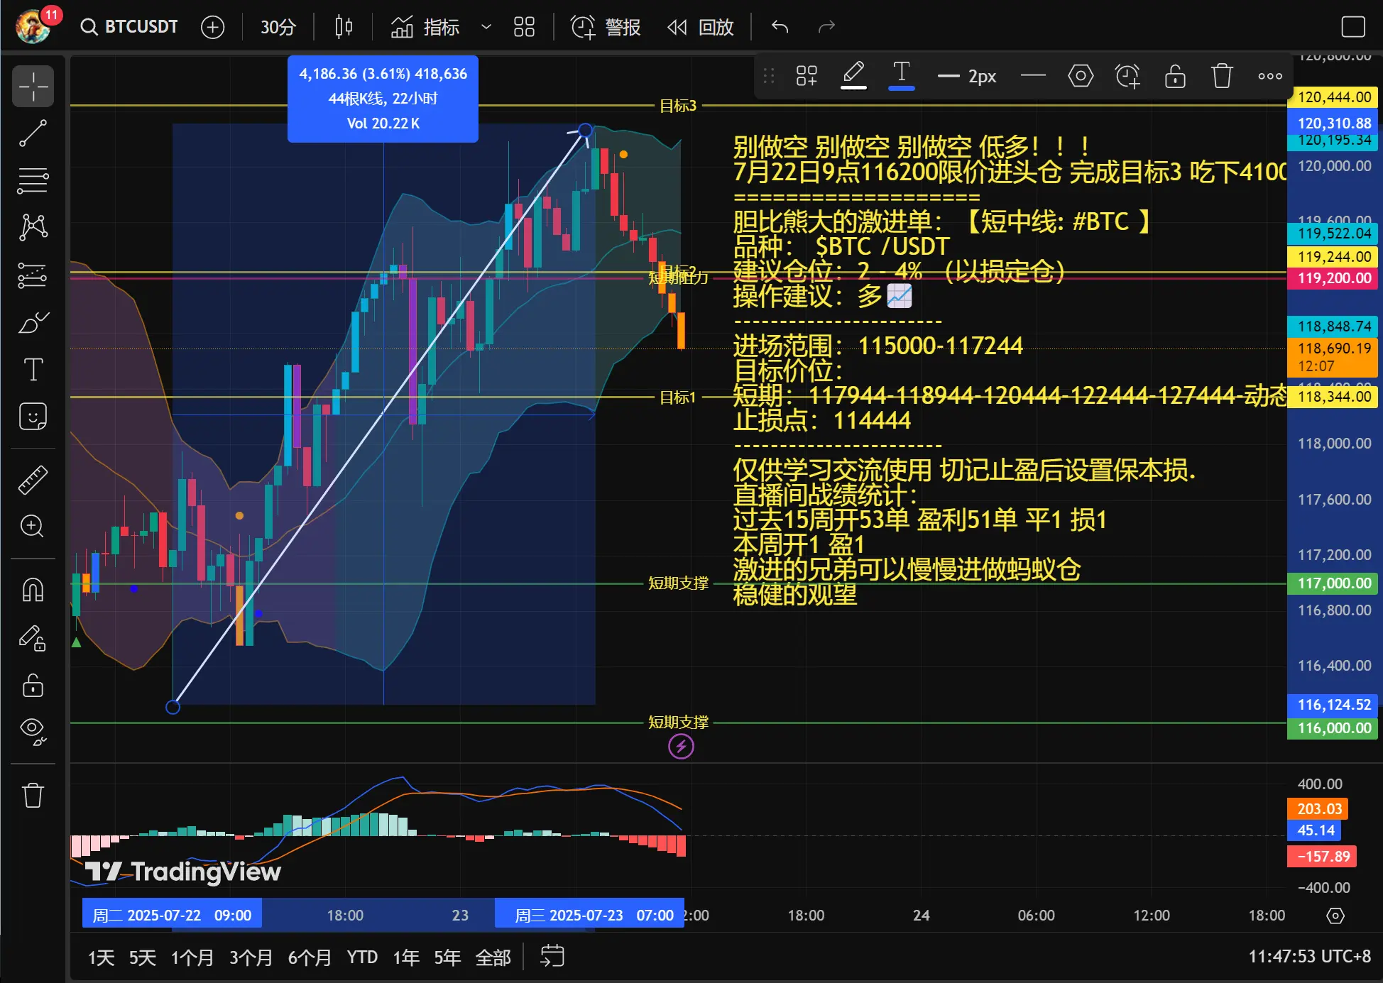Select the 1个月 time range
The width and height of the screenshot is (1383, 983).
192,957
